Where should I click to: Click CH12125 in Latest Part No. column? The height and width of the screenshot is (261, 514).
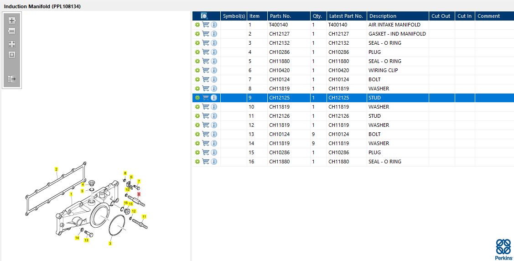[338, 98]
